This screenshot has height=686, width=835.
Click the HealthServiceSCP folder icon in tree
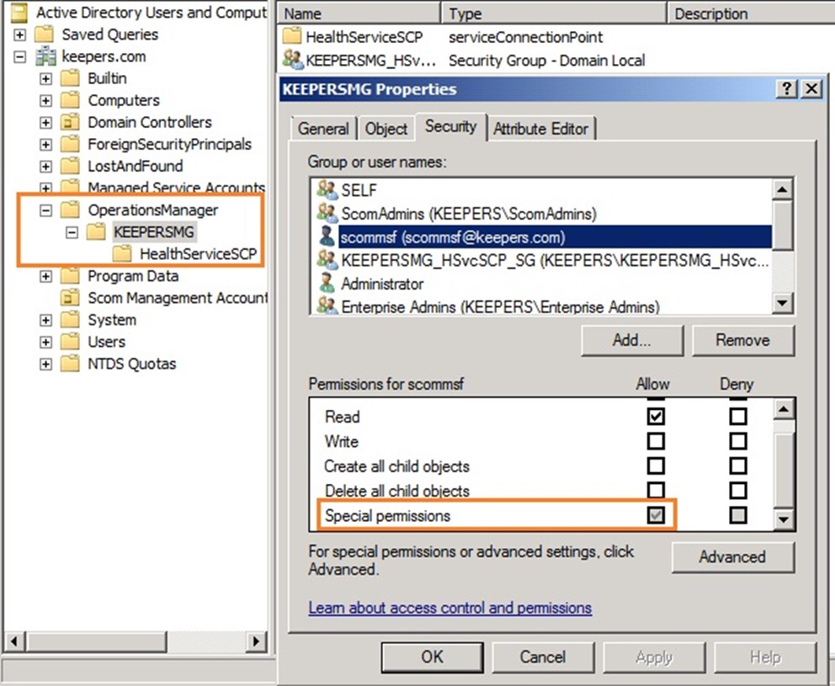pos(123,253)
